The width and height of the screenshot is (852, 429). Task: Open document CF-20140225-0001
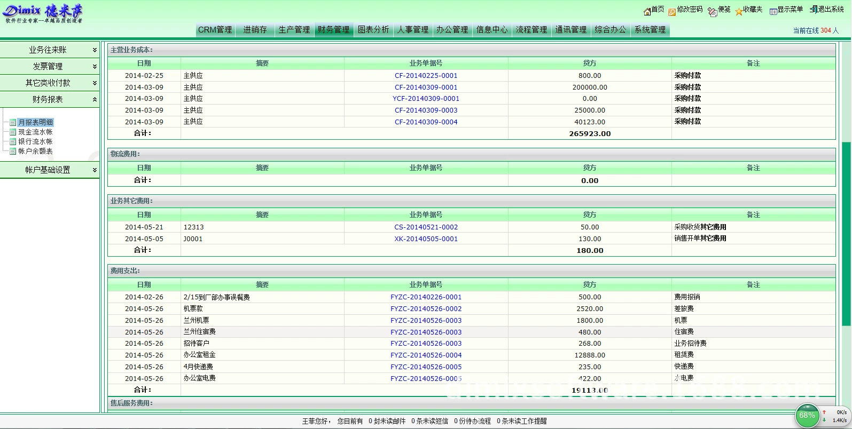[426, 76]
